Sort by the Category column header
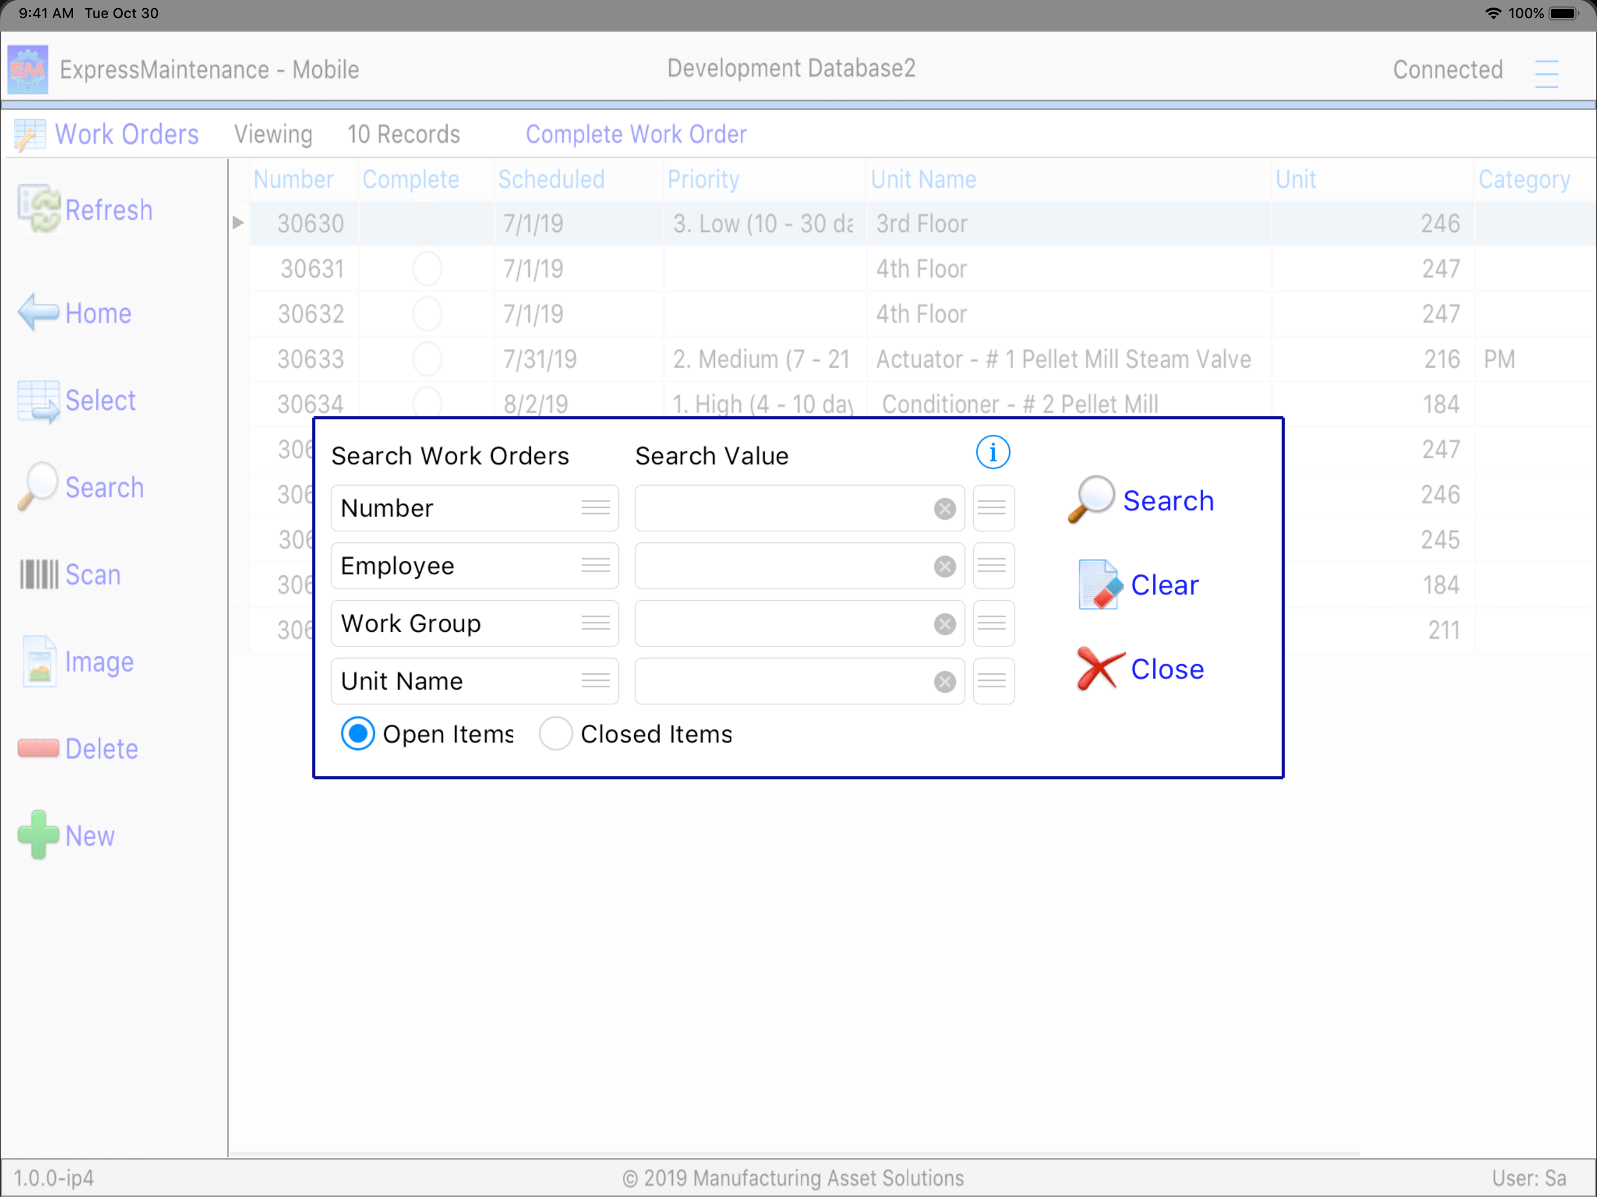This screenshot has height=1197, width=1597. click(1524, 179)
